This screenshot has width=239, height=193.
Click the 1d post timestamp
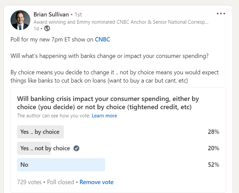(x=36, y=29)
